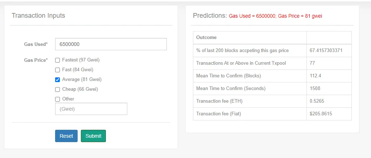
Task: Submit the transaction inputs form
Action: pyautogui.click(x=93, y=136)
